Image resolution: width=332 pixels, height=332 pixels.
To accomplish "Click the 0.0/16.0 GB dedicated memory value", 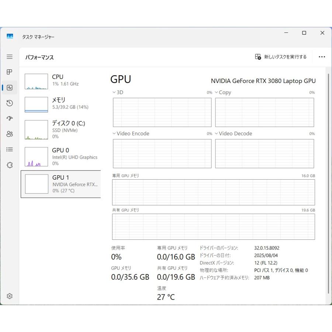I will [x=176, y=257].
